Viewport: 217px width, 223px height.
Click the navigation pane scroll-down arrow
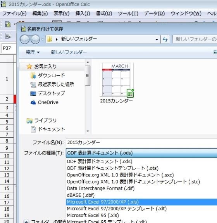coord(88,131)
